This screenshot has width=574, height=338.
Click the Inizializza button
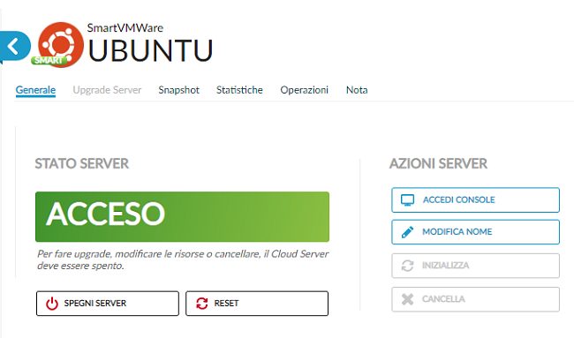click(475, 266)
